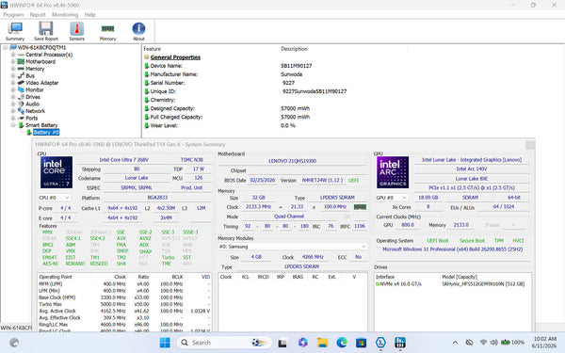The height and width of the screenshot is (353, 565).
Task: Expand the Monitor tree node
Action: [x=13, y=89]
